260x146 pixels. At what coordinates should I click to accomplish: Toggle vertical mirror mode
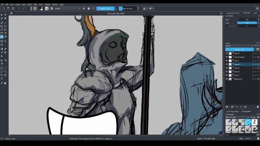pos(150,9)
